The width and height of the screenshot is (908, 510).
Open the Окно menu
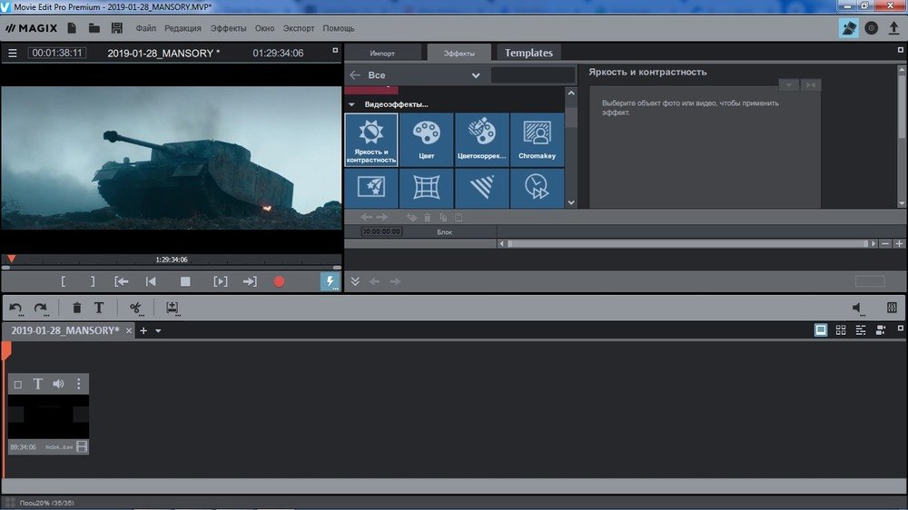[x=264, y=28]
